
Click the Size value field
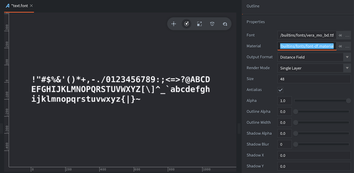coord(314,79)
